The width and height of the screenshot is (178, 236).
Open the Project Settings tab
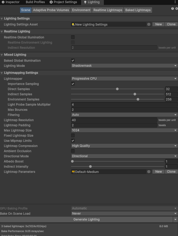(x=63, y=2)
